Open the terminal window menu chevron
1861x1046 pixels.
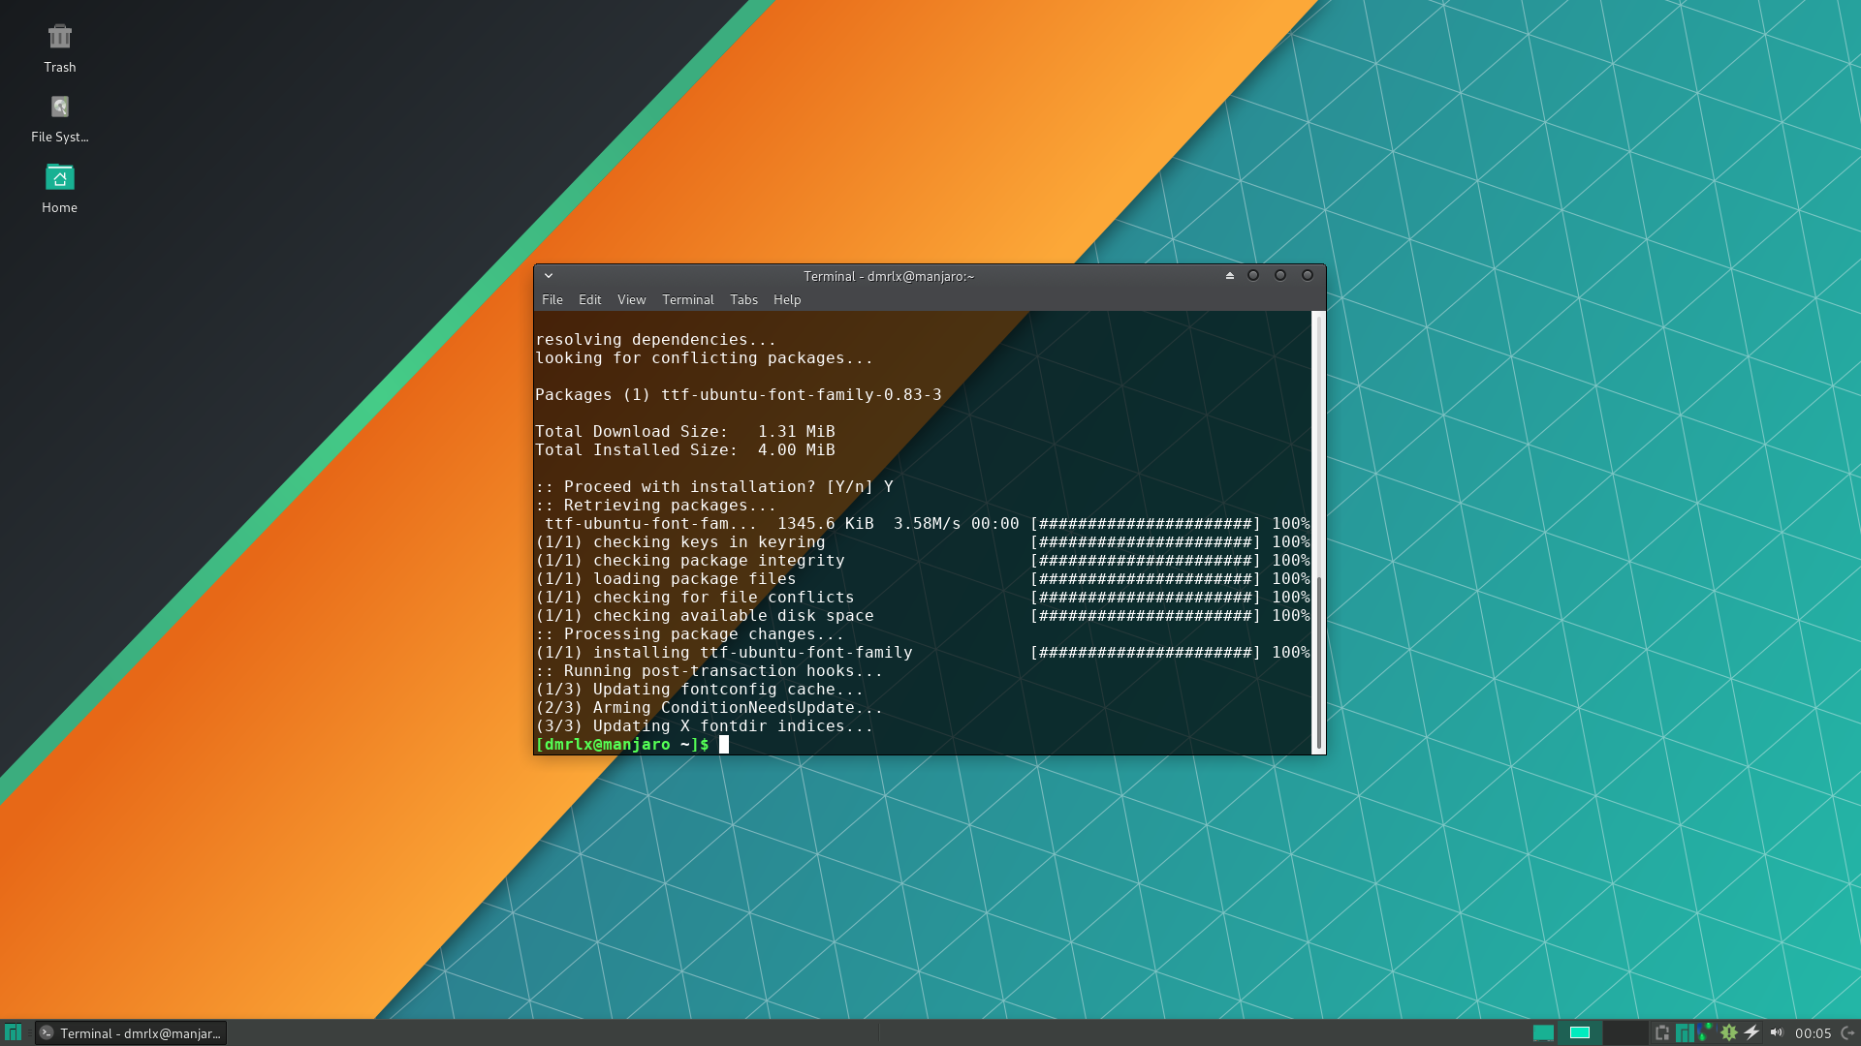coord(549,276)
